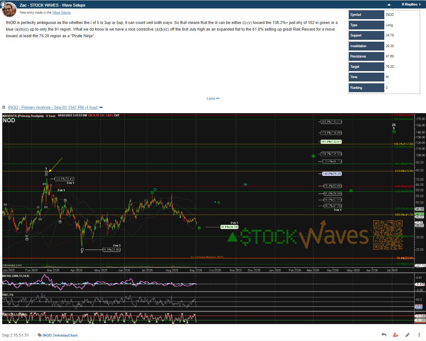Image resolution: width=426 pixels, height=341 pixels.
Task: Click the trash icon beside the chart link
Action: (x=4, y=107)
